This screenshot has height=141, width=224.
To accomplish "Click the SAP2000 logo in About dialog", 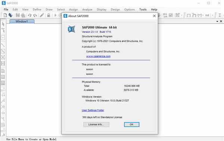I will [71, 29].
